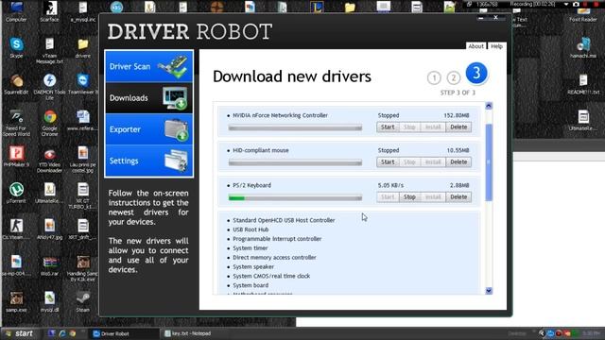Delete the HID-compliant mouse download
Screen dimensions: 605x340
pyautogui.click(x=458, y=161)
